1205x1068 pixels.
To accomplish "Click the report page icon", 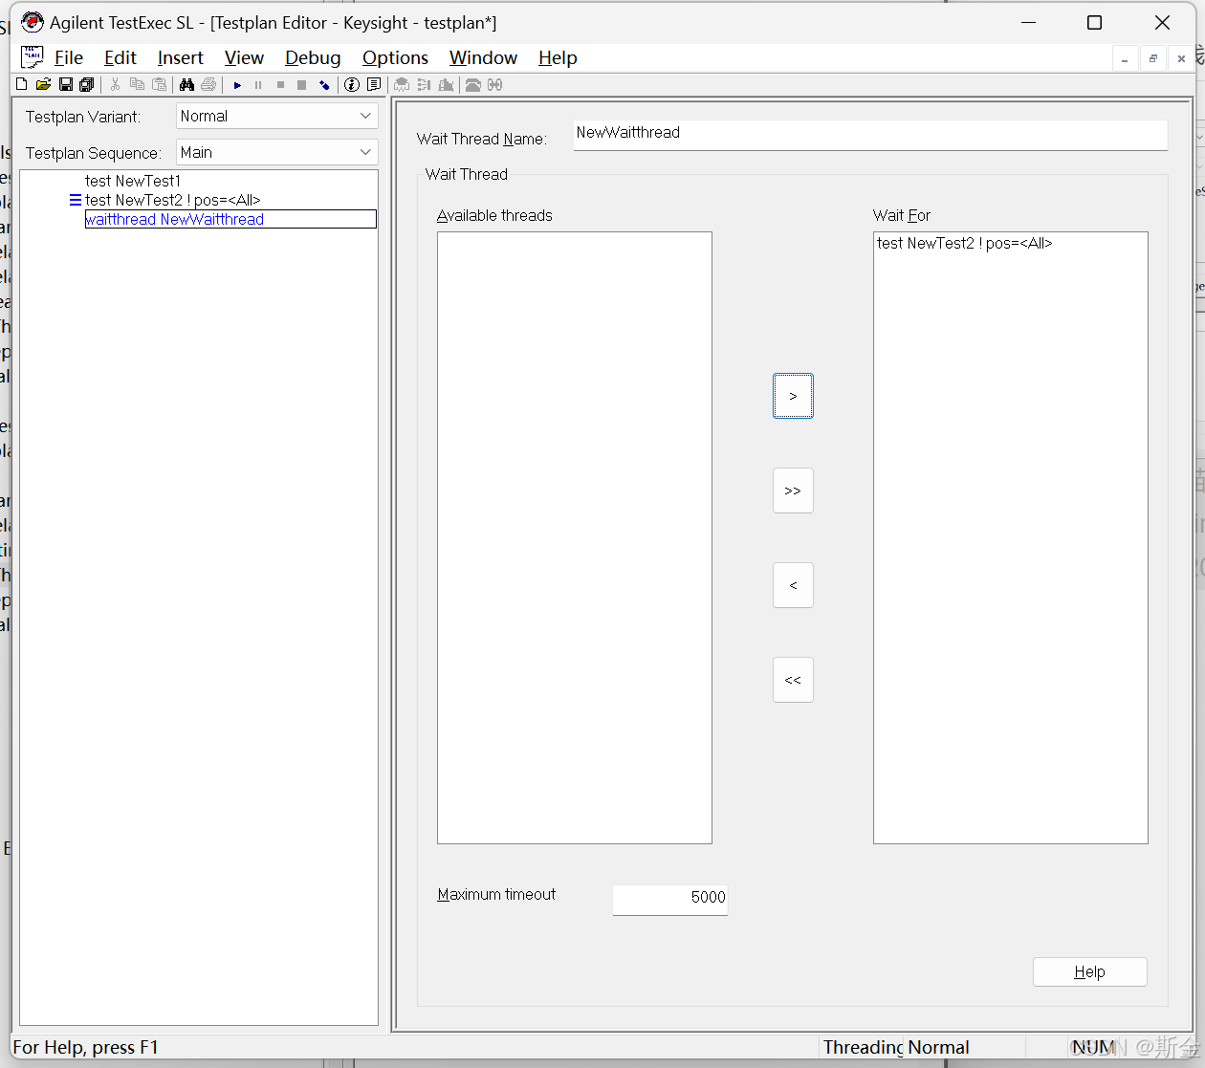I will 373,85.
